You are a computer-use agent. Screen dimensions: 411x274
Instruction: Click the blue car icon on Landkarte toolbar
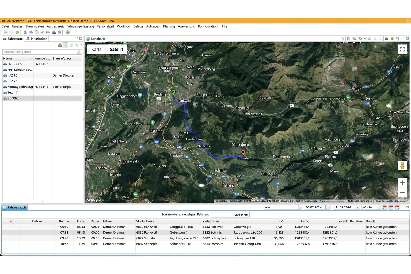click(386, 39)
